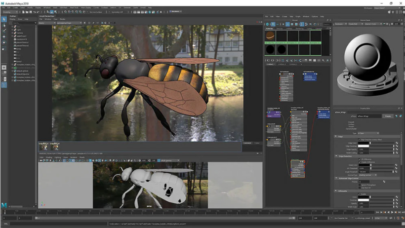
Task: Click the aiToon name input field
Action: (x=369, y=116)
